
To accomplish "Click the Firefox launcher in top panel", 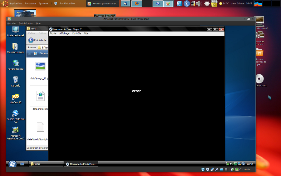I will 136,4.
